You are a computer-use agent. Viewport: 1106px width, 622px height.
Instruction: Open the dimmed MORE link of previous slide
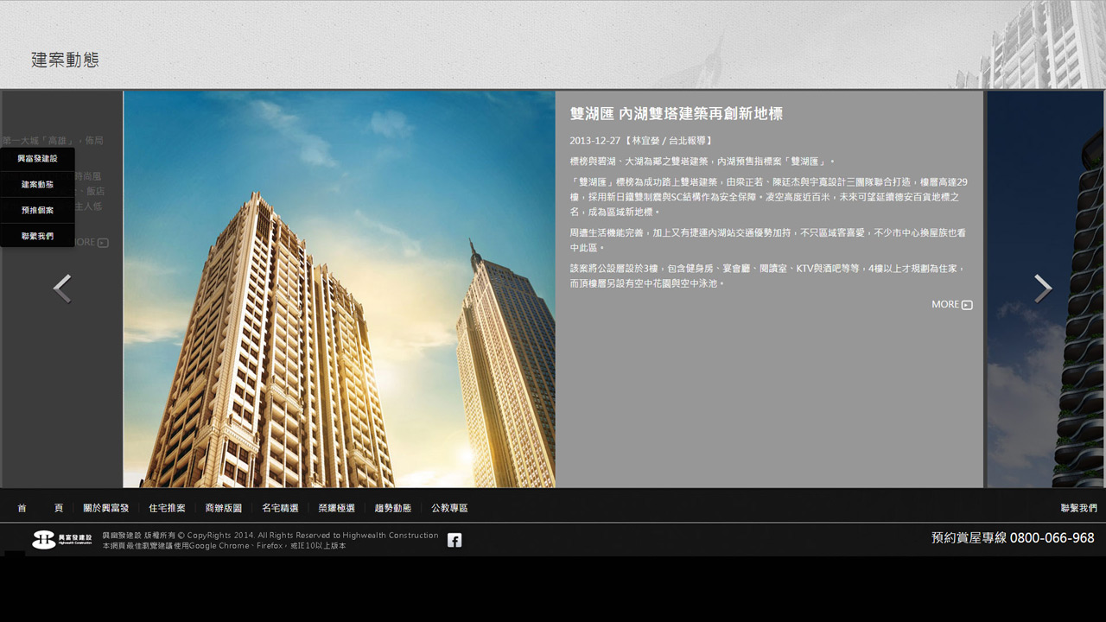pos(91,243)
